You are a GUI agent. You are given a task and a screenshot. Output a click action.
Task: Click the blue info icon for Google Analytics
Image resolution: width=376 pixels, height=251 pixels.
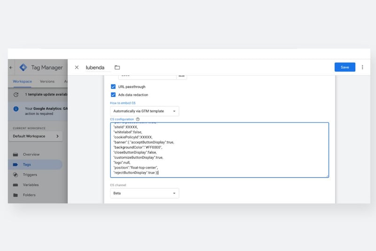pos(16,109)
